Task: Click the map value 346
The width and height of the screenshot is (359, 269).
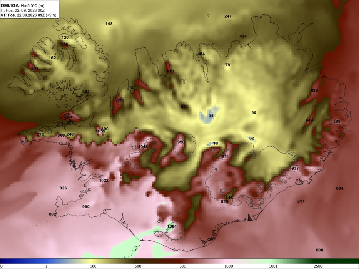Action: (x=229, y=198)
